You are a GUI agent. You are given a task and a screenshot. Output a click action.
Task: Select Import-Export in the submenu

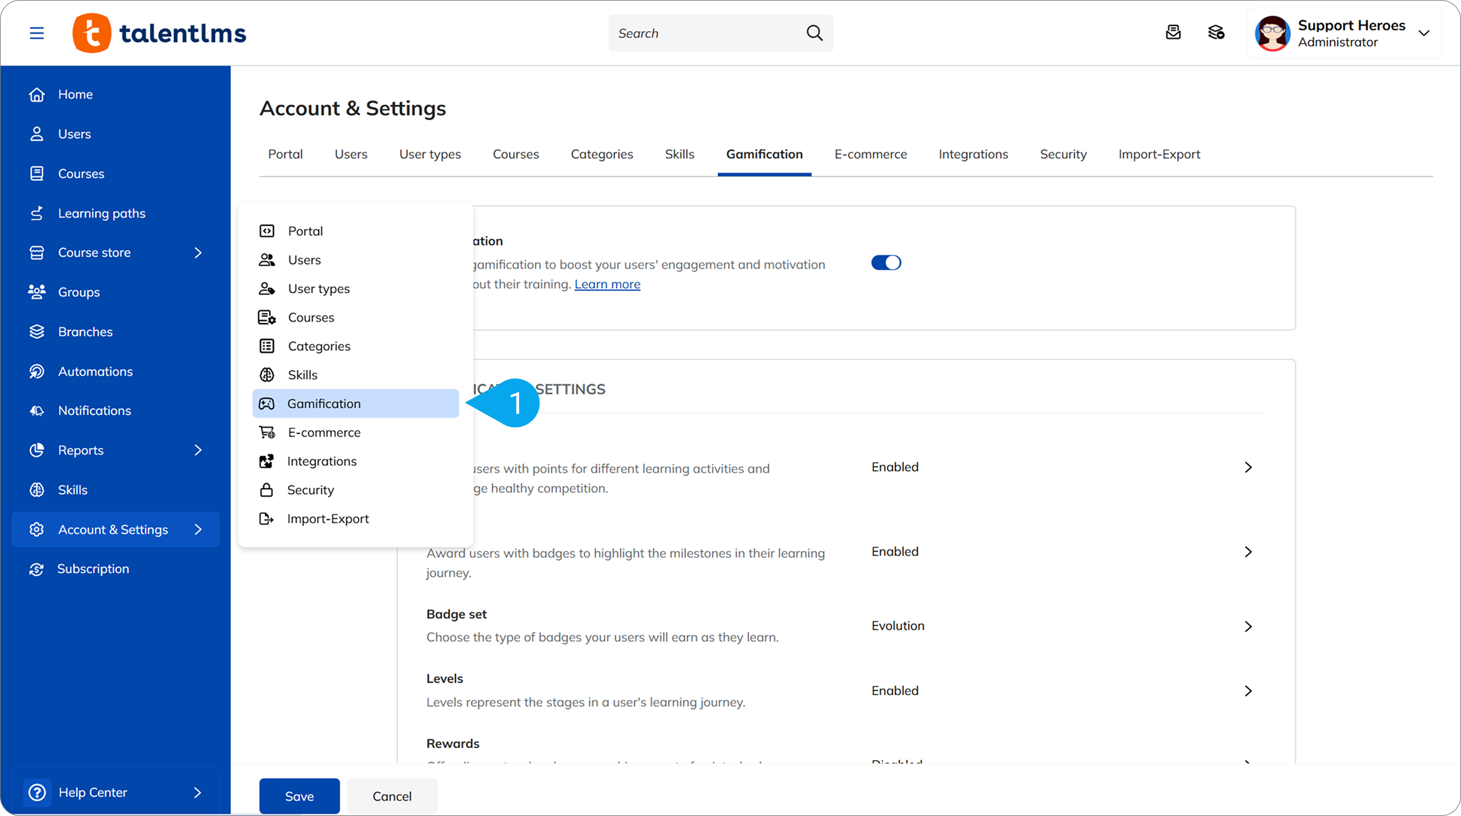(x=327, y=518)
